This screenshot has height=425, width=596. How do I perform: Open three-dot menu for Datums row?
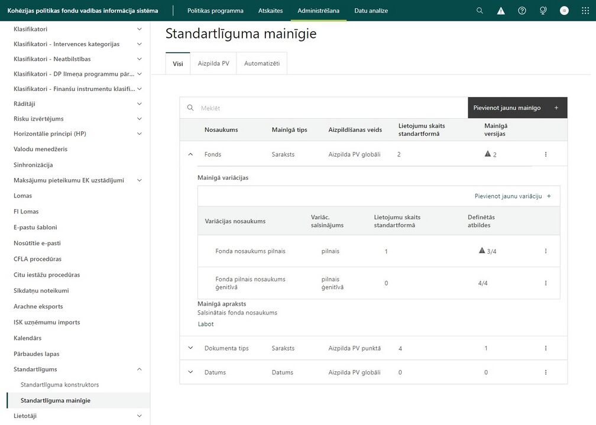pos(546,372)
